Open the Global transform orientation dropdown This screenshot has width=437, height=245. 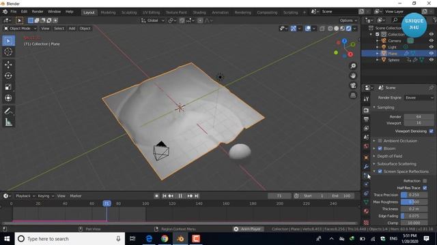tap(152, 20)
